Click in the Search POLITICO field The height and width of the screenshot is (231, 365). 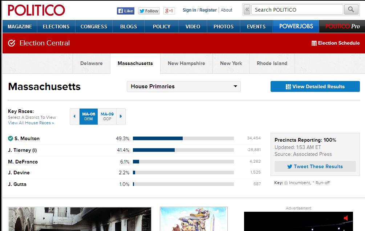[x=297, y=10]
